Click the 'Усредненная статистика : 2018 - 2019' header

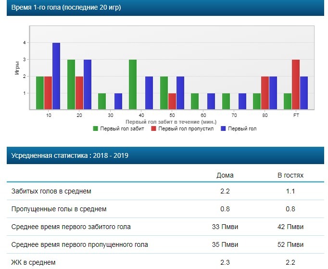[70, 155]
